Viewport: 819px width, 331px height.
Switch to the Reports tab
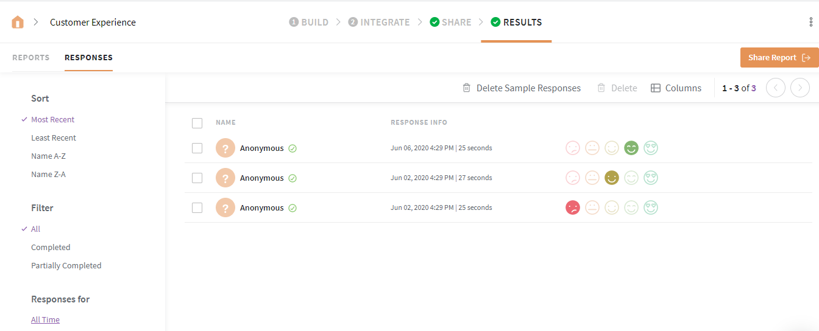click(x=30, y=58)
